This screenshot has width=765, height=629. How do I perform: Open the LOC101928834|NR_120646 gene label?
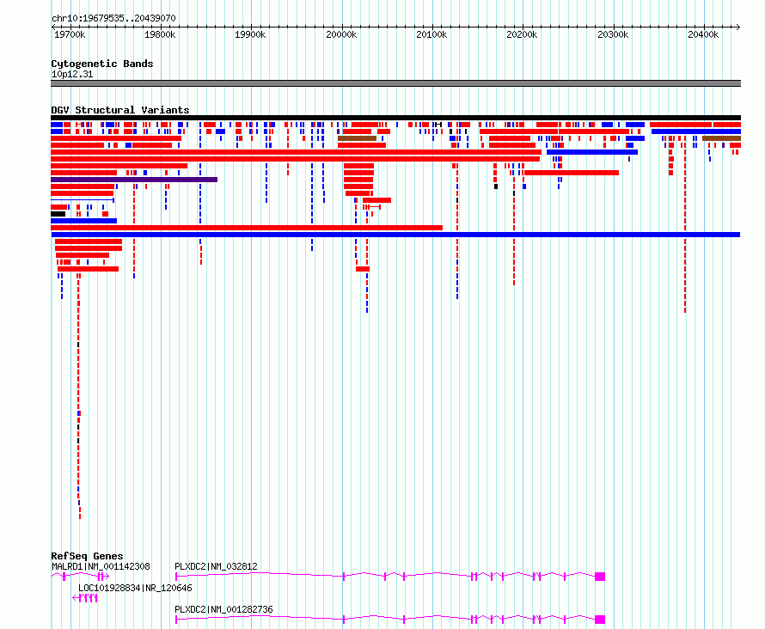135,588
